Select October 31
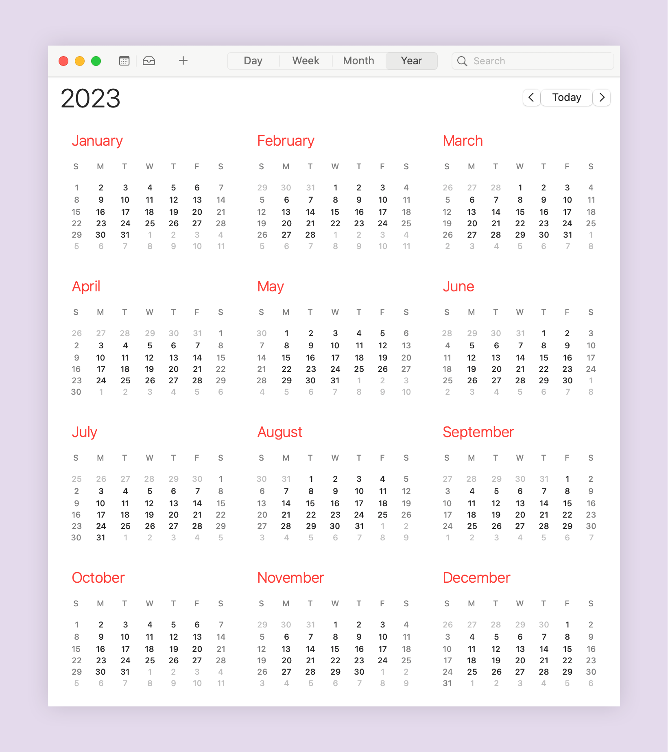The height and width of the screenshot is (752, 668). [125, 672]
